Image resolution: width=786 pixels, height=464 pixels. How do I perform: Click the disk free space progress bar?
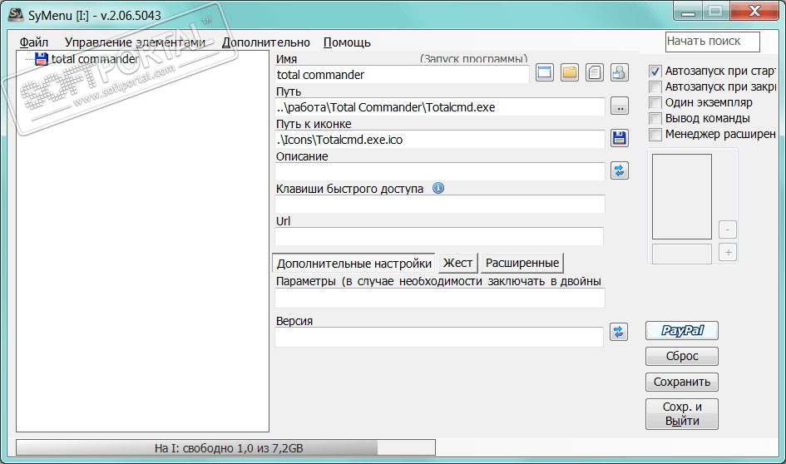click(225, 447)
